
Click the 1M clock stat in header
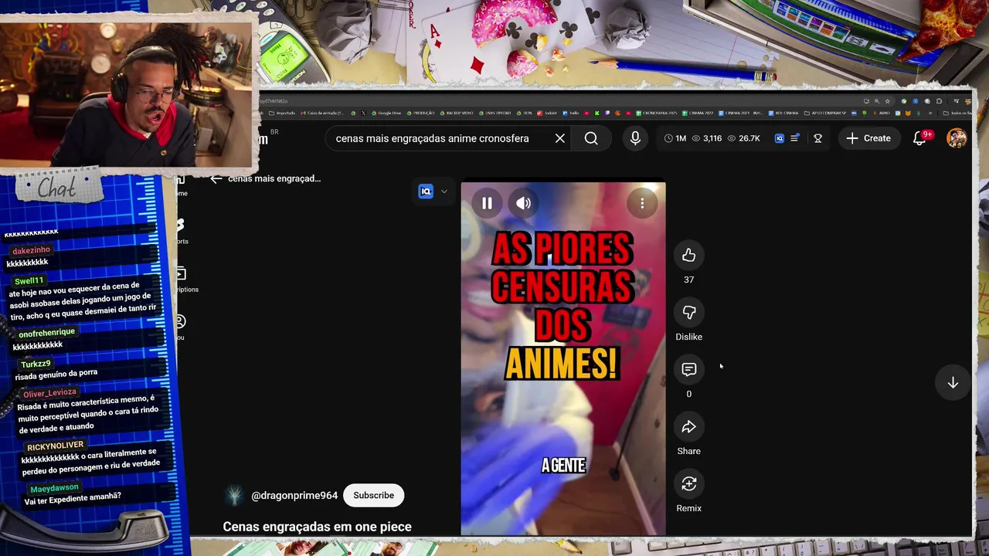click(675, 138)
